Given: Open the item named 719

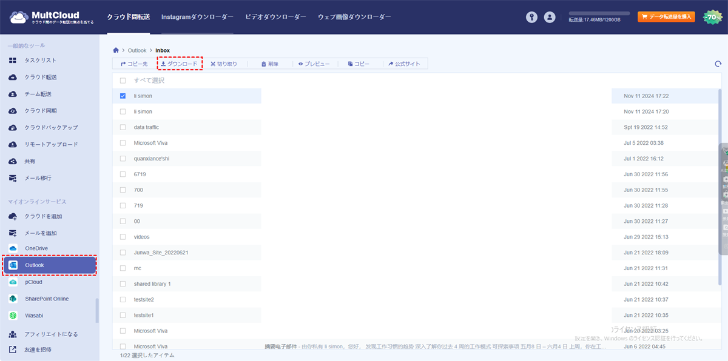Looking at the screenshot, I should coord(138,206).
